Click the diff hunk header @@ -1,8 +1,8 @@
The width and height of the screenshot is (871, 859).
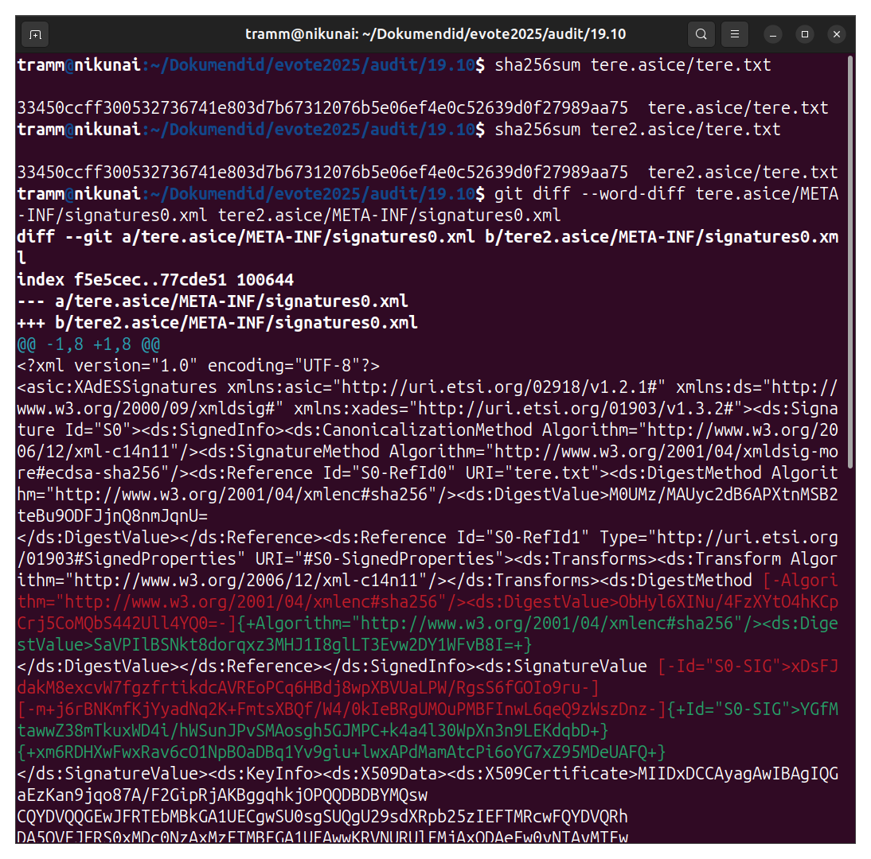pyautogui.click(x=88, y=344)
